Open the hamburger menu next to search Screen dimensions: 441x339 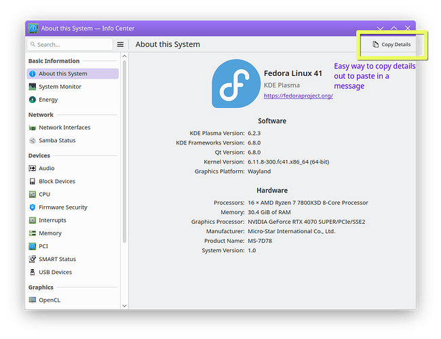(x=120, y=45)
